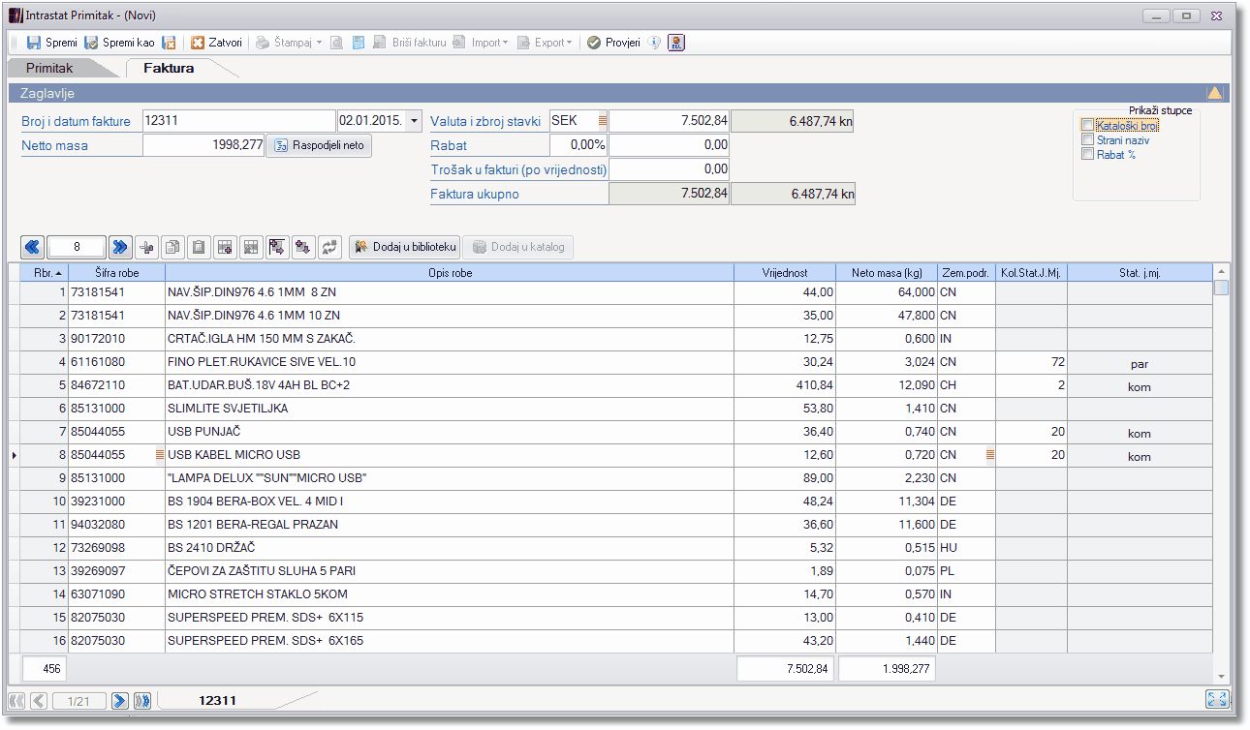Go to the previous invoice page

click(39, 700)
